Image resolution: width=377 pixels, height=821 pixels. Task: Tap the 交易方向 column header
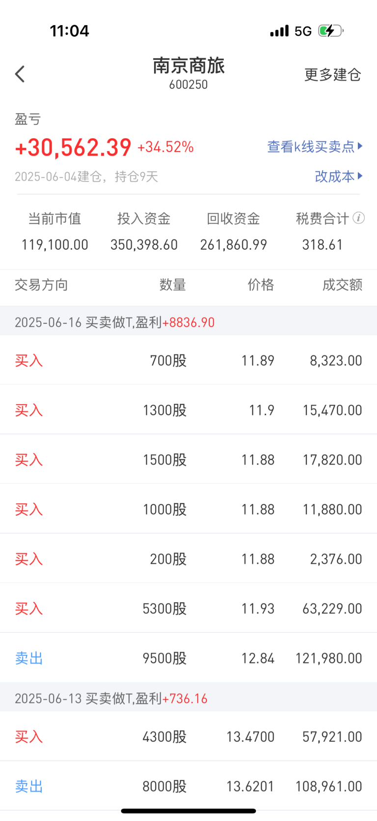tap(41, 285)
